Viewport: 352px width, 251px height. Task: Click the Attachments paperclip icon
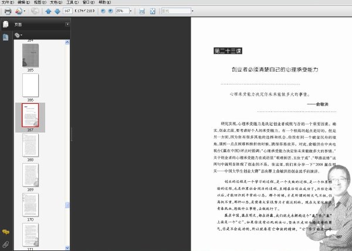(6, 245)
